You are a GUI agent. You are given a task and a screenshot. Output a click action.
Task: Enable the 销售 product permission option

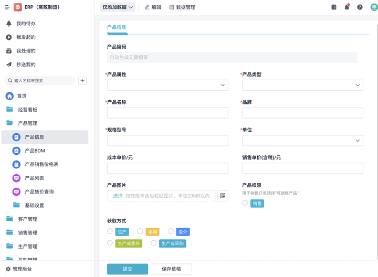(245, 203)
